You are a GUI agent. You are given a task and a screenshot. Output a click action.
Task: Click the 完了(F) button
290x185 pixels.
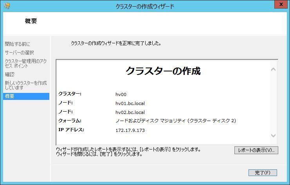(263, 173)
